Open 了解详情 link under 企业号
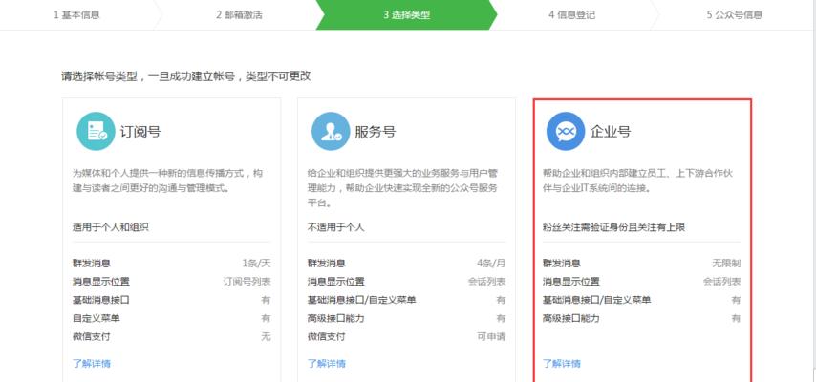The image size is (816, 382). click(x=562, y=363)
